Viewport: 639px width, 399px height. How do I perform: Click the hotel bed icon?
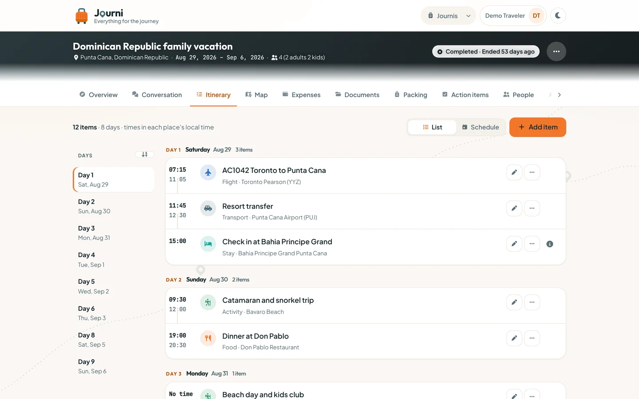point(208,244)
